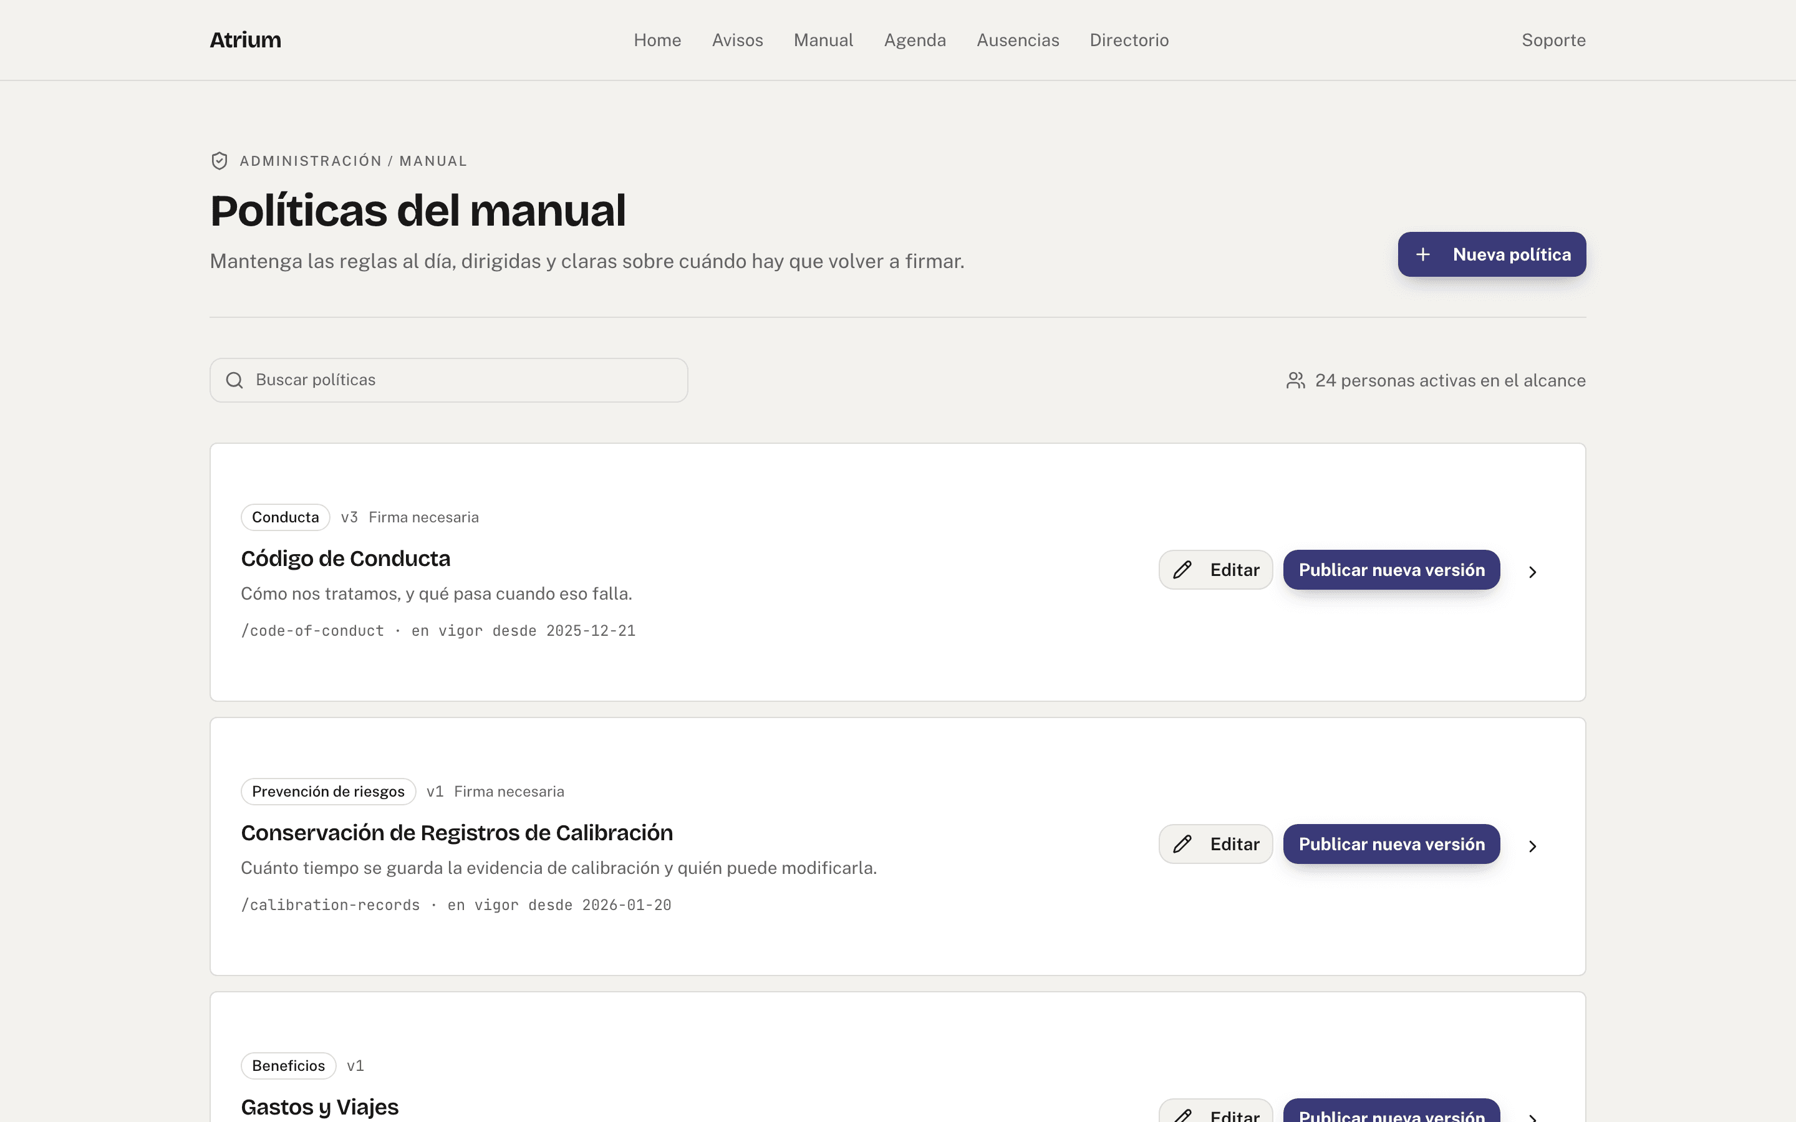Click the shield icon beside Administración breadcrumb

(x=219, y=161)
